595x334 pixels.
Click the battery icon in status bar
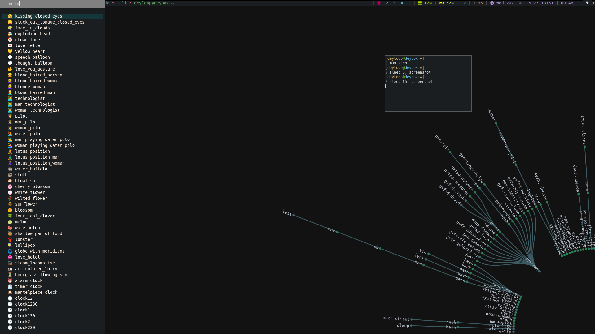(x=441, y=3)
